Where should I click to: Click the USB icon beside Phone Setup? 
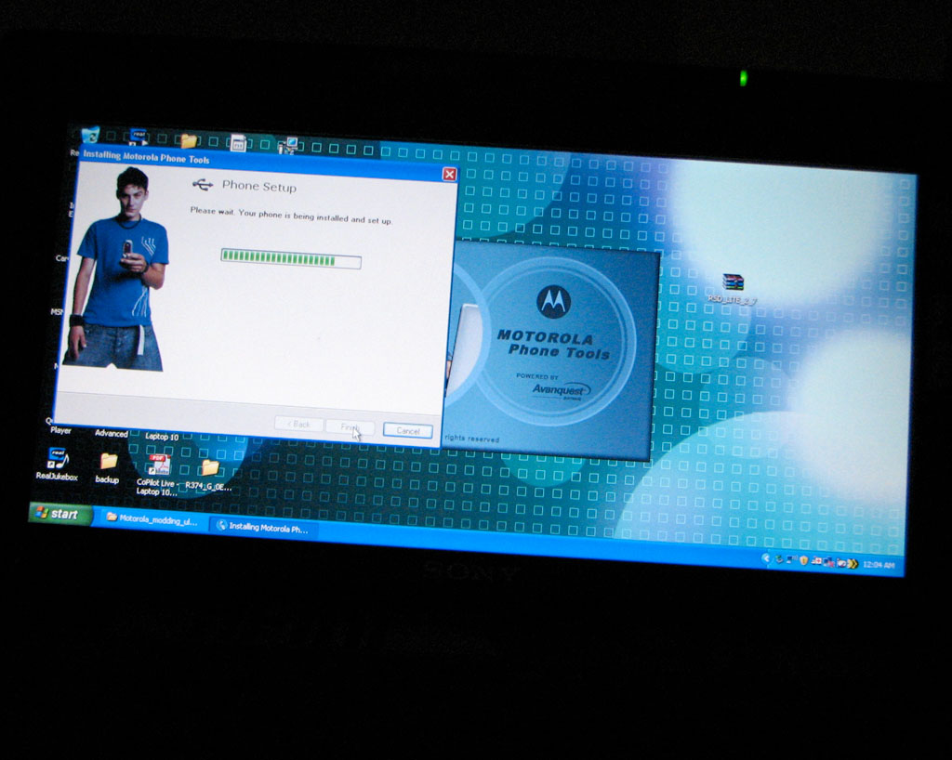pos(203,184)
